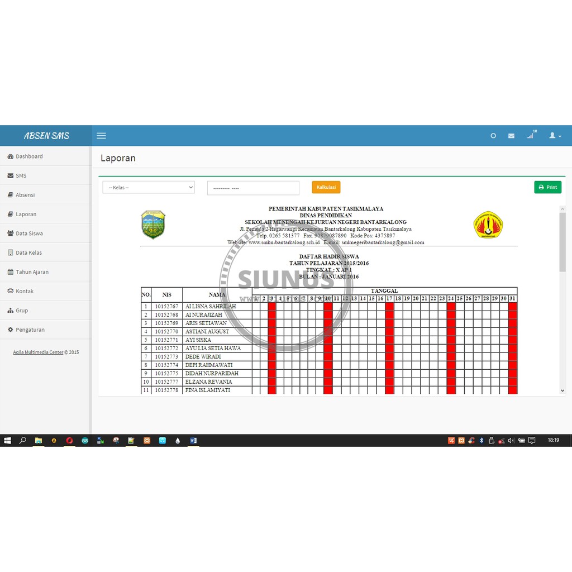
Task: Click the green Print button
Action: point(547,187)
